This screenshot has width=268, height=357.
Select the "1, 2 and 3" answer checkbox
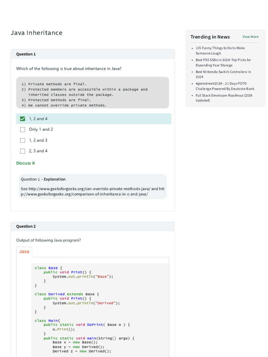point(23,140)
